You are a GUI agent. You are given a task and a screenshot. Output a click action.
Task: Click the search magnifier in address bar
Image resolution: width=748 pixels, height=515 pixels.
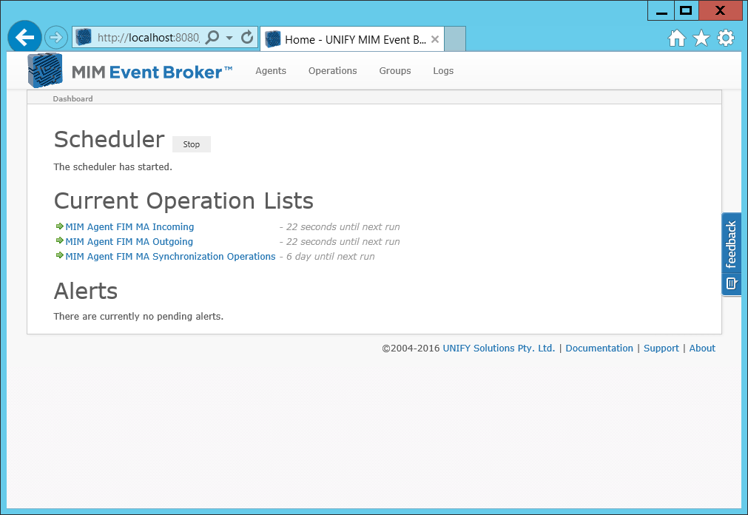(212, 37)
